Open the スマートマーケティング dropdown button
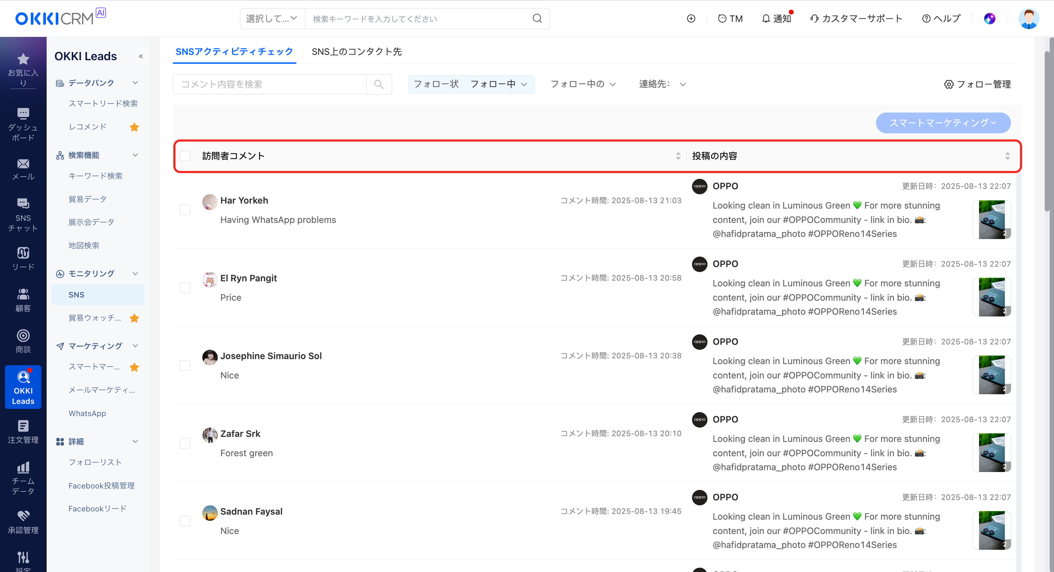Image resolution: width=1054 pixels, height=572 pixels. [943, 123]
